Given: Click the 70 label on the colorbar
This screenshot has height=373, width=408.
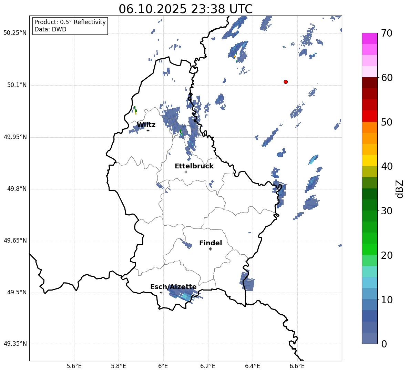Looking at the screenshot, I should coord(387,33).
